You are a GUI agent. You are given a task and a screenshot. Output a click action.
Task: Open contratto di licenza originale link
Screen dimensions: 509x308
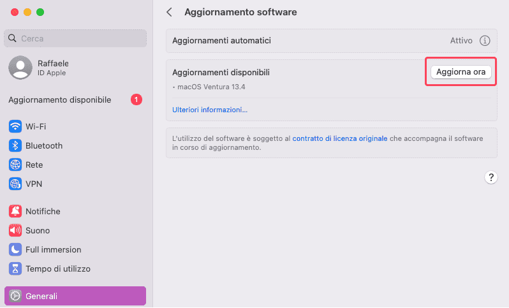(340, 138)
